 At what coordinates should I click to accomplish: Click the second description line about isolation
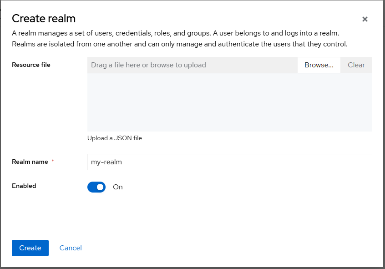(x=179, y=44)
